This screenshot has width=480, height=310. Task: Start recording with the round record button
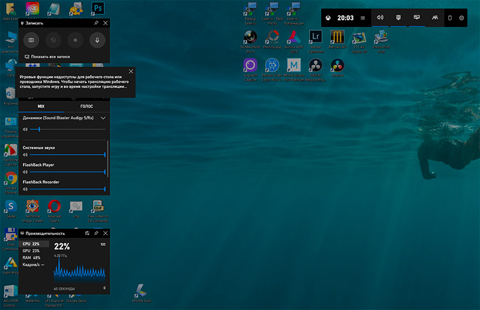[x=74, y=40]
